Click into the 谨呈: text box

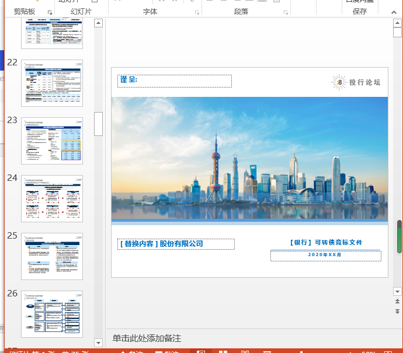point(175,81)
